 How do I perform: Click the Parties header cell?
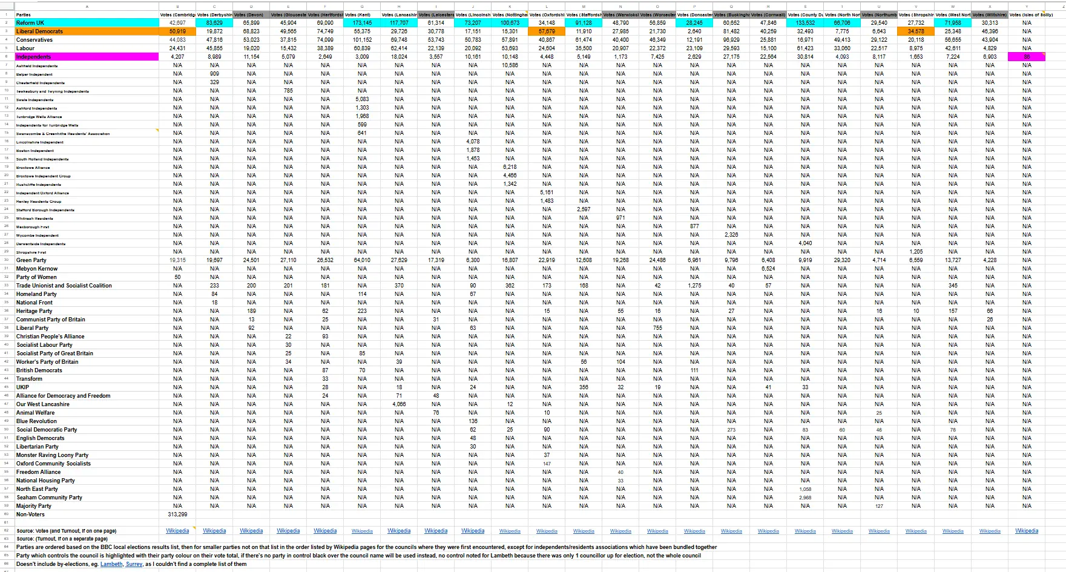[x=87, y=15]
